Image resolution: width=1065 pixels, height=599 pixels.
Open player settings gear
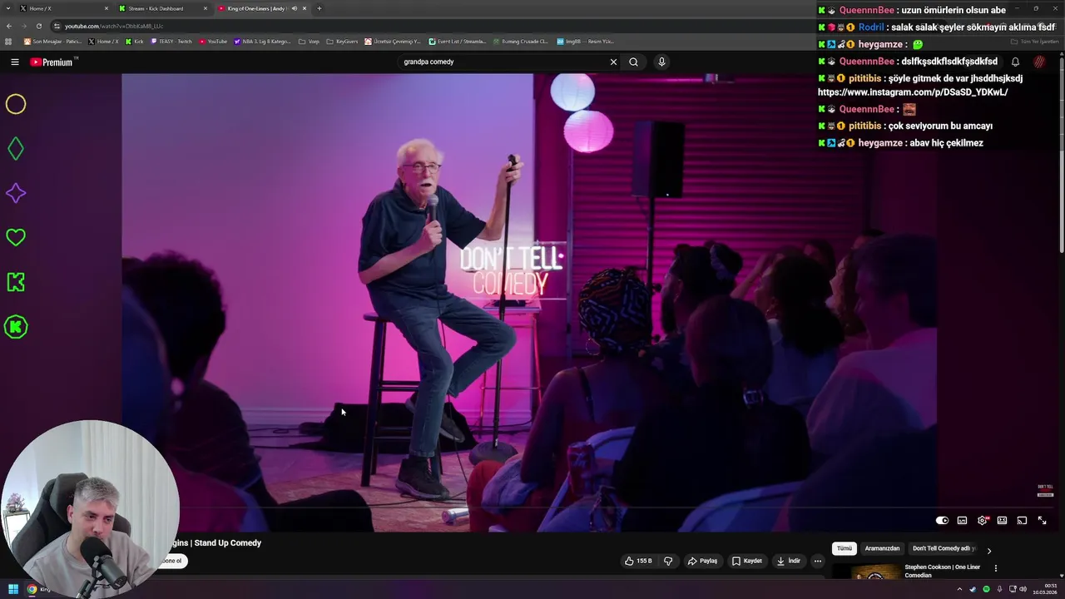point(982,520)
